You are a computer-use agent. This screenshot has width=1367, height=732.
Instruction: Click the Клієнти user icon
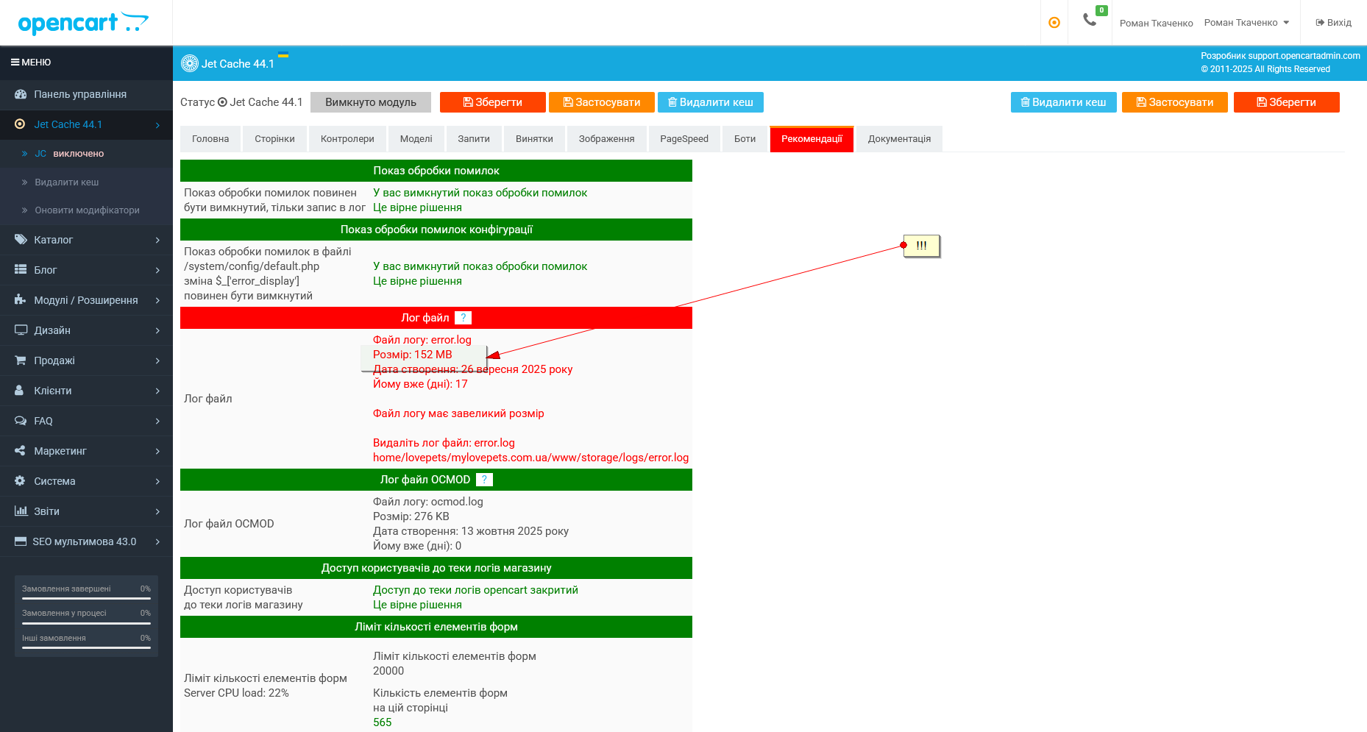click(20, 391)
